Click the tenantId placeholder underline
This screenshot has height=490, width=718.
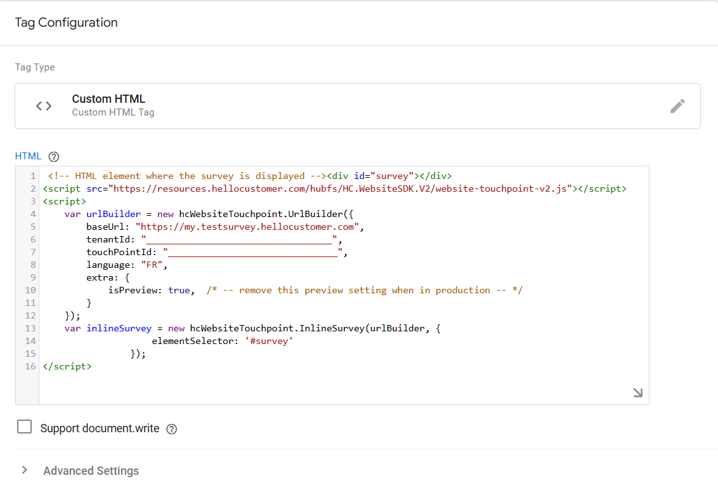point(241,240)
